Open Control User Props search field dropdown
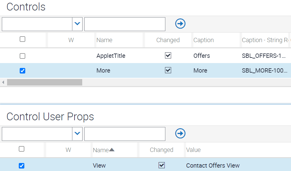The width and height of the screenshot is (291, 171). [x=77, y=134]
